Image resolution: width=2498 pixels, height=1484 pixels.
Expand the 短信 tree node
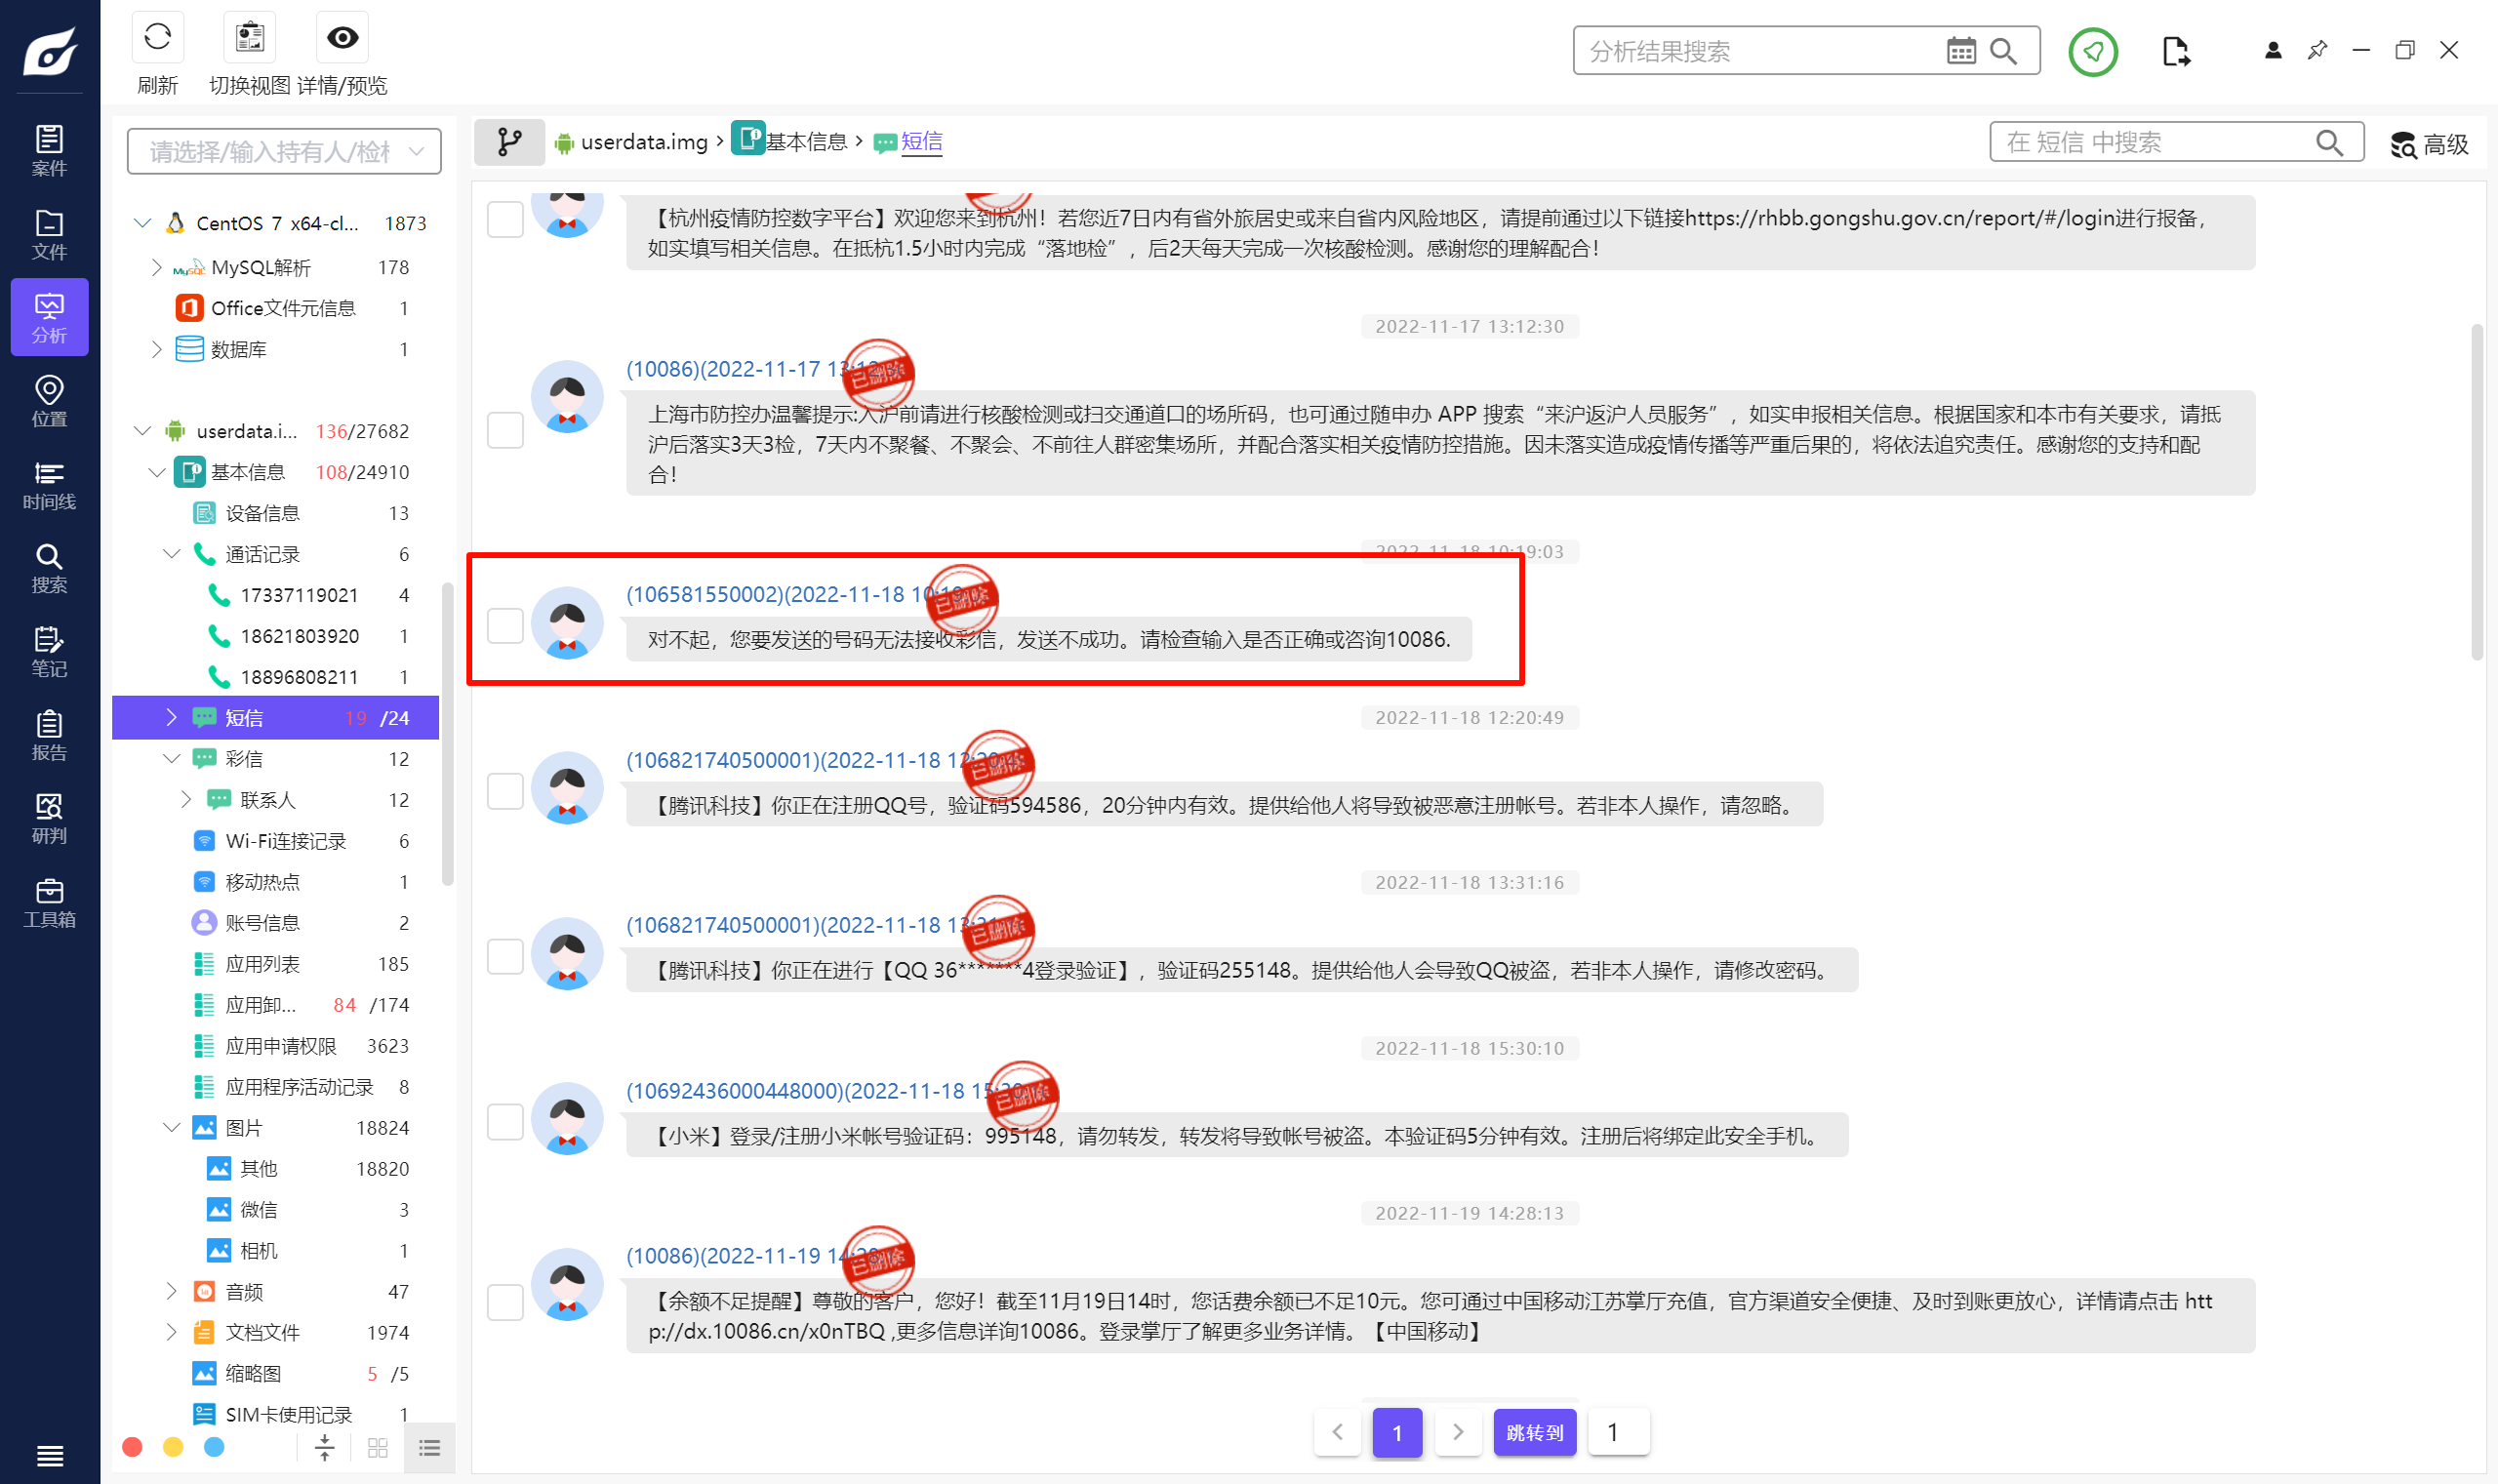click(172, 718)
